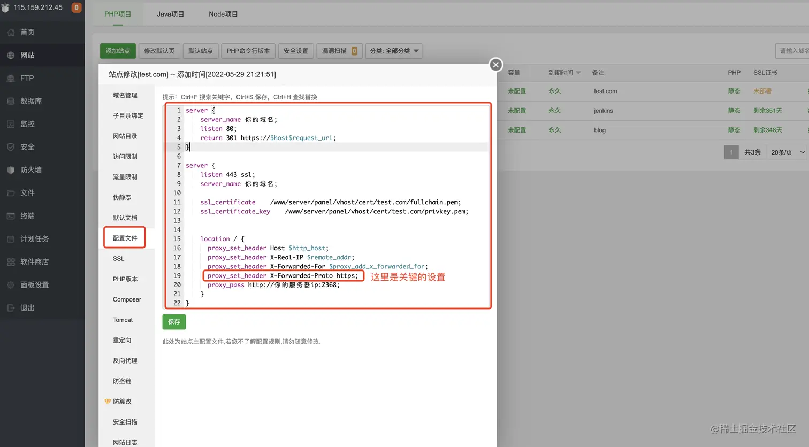809x447 pixels.
Task: Click the terminal icon in sidebar
Action: click(x=11, y=217)
